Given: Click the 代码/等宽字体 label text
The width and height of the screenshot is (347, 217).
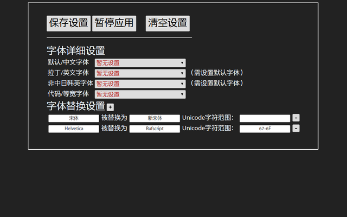Looking at the screenshot, I should [x=68, y=94].
